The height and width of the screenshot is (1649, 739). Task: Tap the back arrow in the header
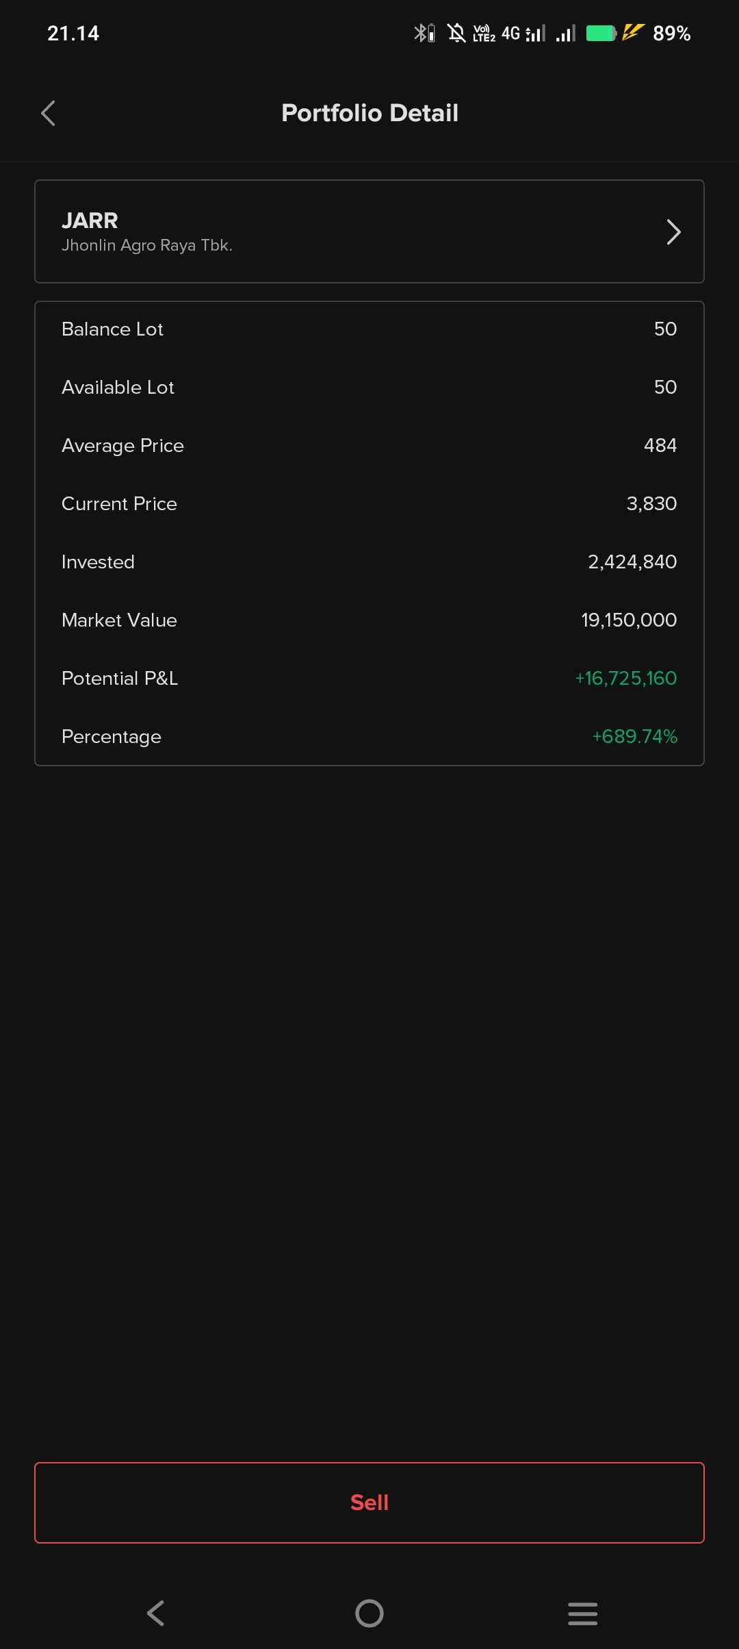click(x=48, y=113)
